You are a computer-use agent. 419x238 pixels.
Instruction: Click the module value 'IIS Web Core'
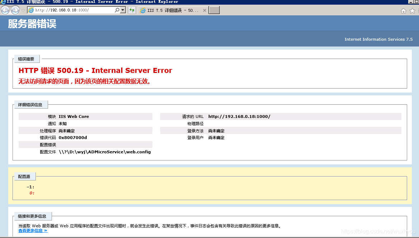pos(74,116)
